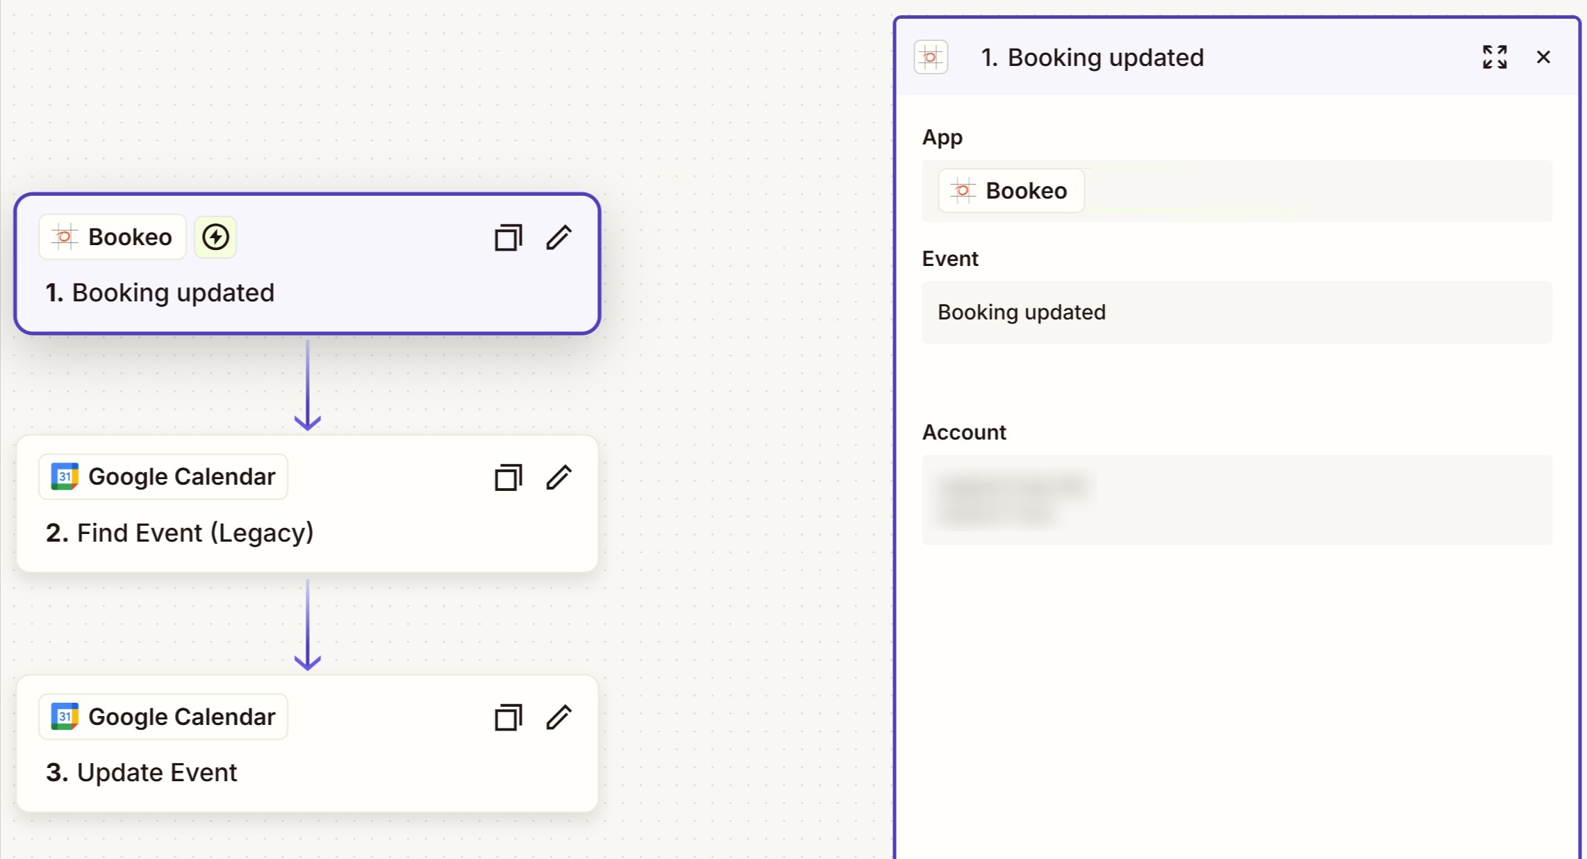Duplicate the Booking updated step

tap(508, 237)
